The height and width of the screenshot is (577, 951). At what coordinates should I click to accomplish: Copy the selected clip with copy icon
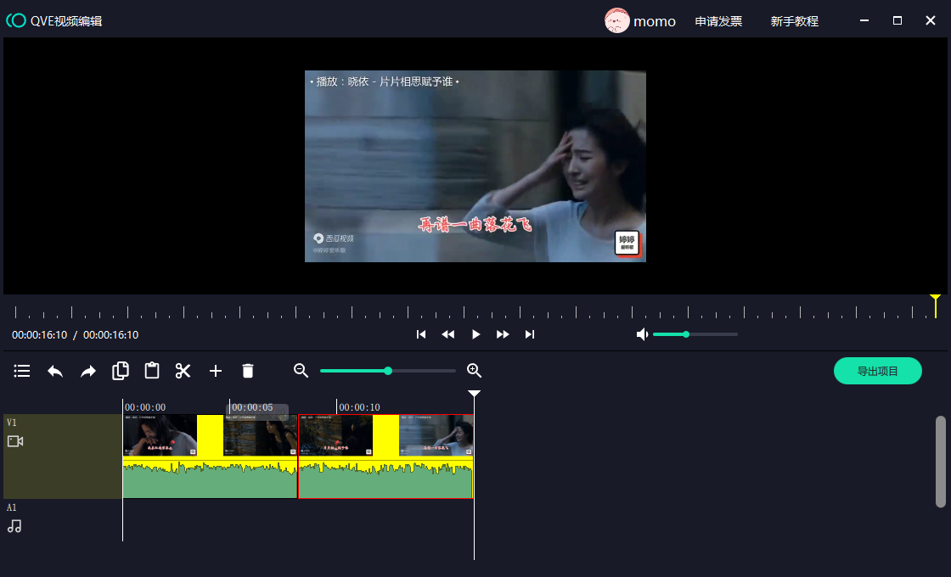click(x=121, y=371)
